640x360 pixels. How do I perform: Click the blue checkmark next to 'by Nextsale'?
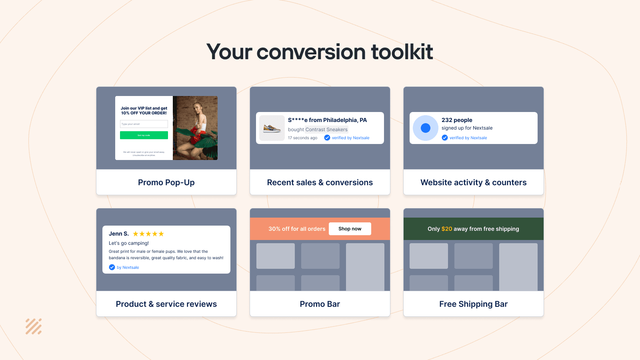point(112,267)
